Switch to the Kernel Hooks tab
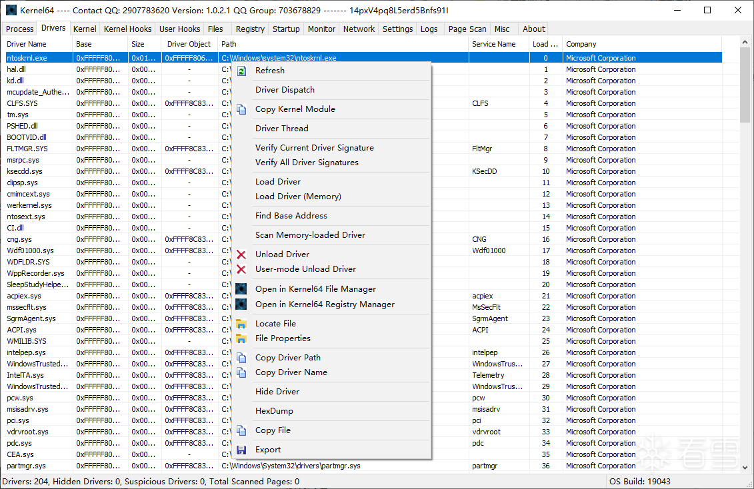Screen dimensions: 754x489 point(127,29)
